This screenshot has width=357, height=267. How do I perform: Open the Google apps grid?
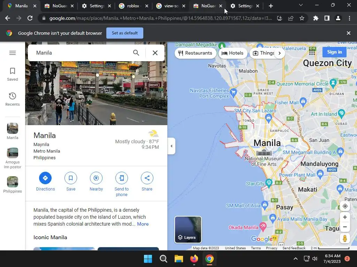click(x=312, y=52)
